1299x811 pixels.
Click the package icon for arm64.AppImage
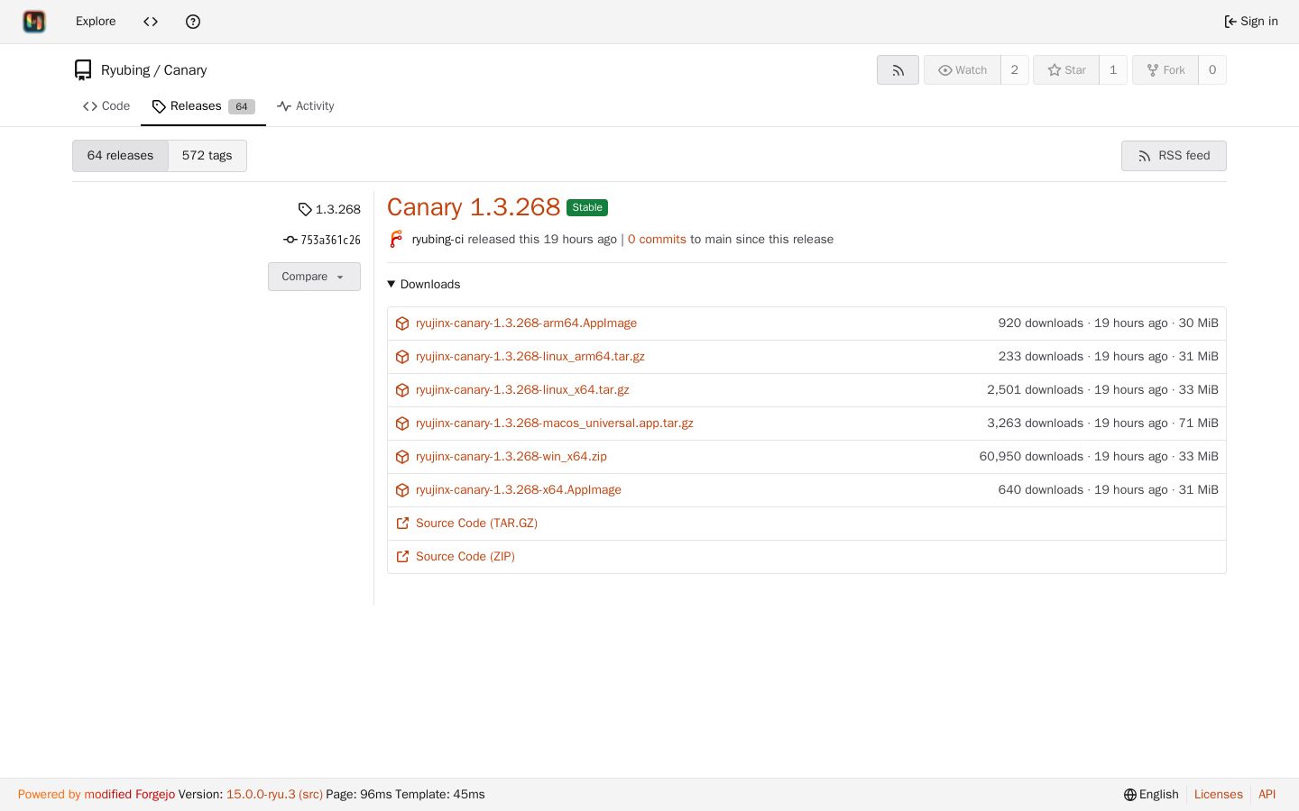[x=402, y=323]
